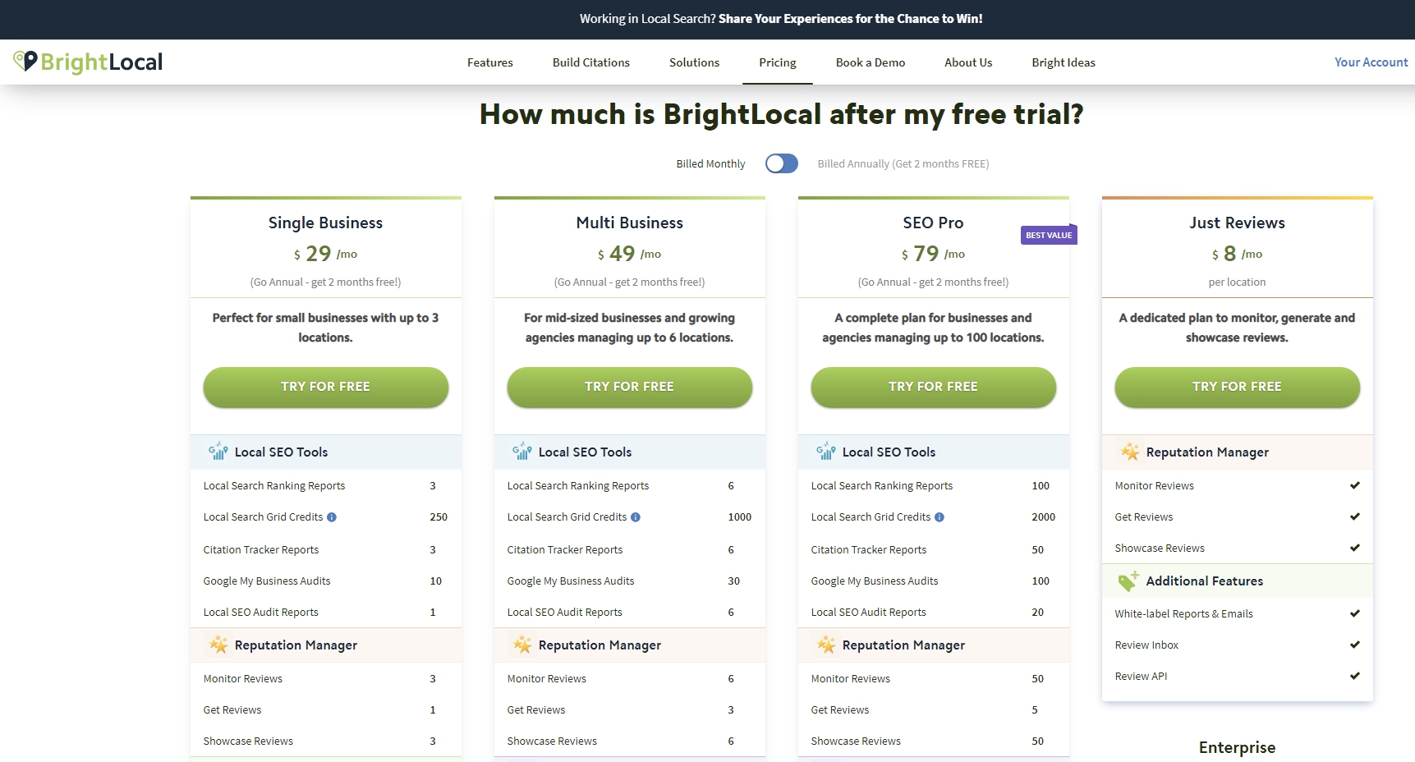1415x762 pixels.
Task: Click the SEO Pro plan title
Action: [x=933, y=223]
